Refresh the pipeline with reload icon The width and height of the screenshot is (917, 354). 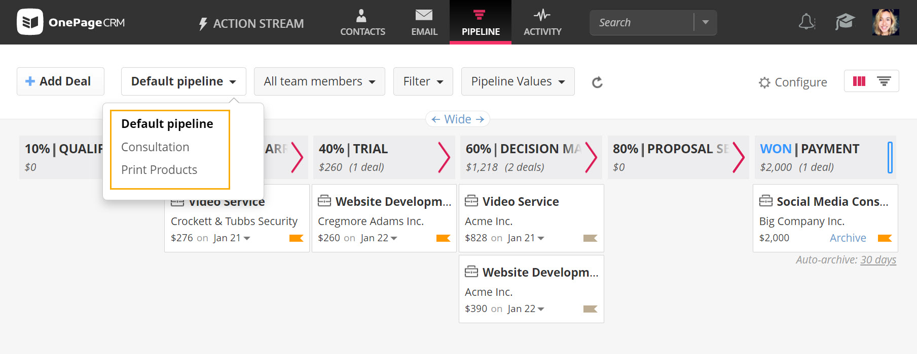point(597,82)
